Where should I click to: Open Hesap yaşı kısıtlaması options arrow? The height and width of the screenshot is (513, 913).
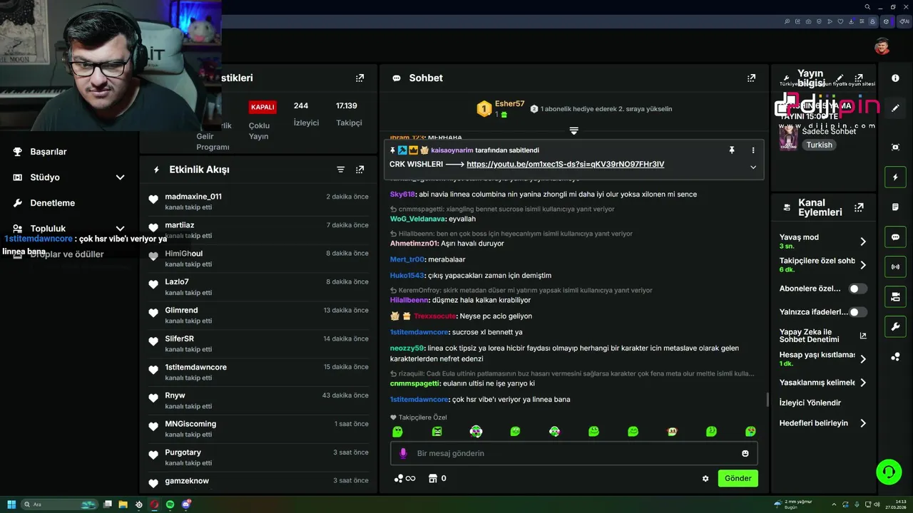coord(863,359)
